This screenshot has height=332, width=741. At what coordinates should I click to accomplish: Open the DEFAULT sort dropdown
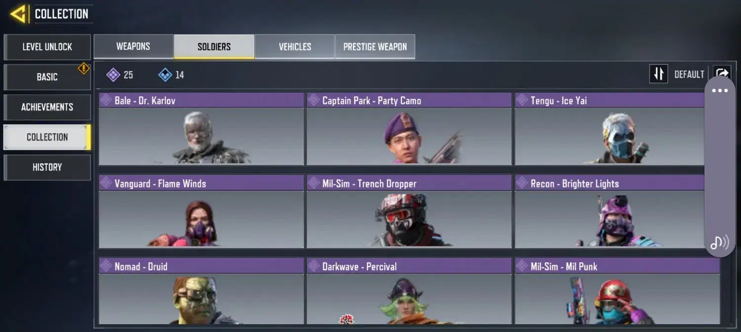[689, 74]
